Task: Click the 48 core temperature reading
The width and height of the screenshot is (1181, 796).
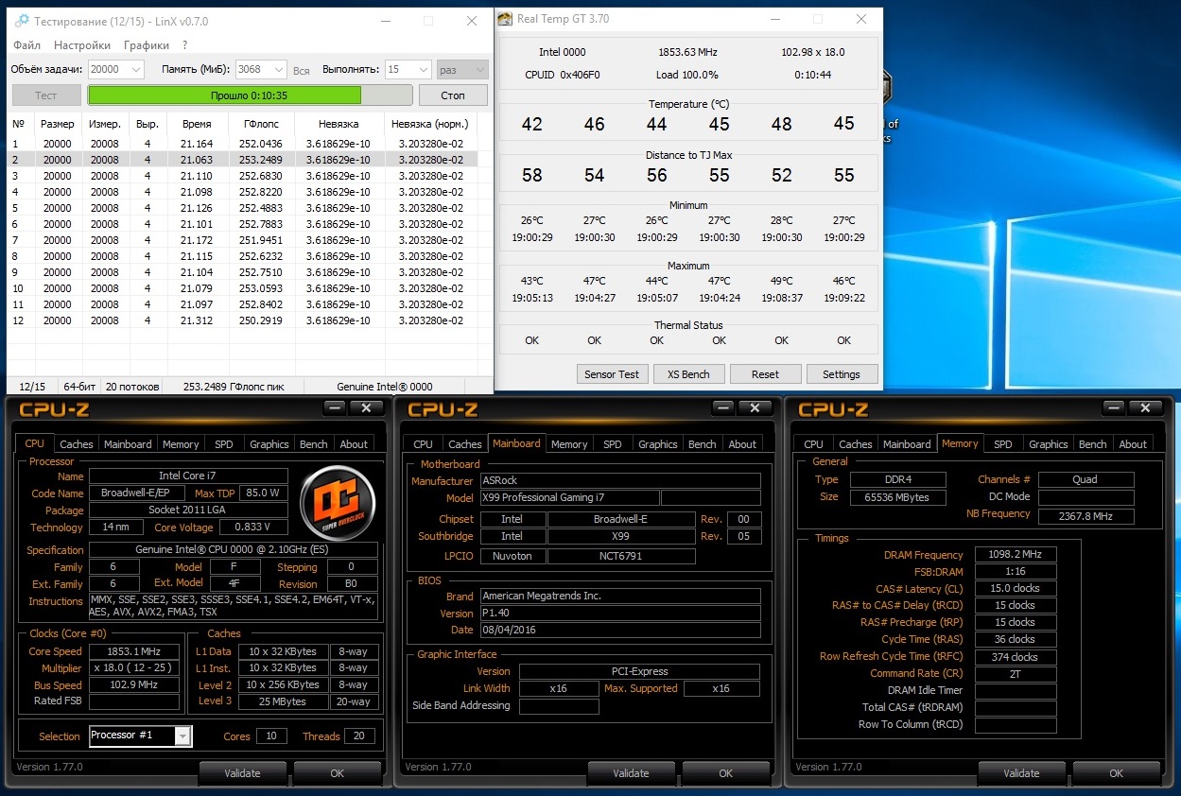Action: click(782, 124)
